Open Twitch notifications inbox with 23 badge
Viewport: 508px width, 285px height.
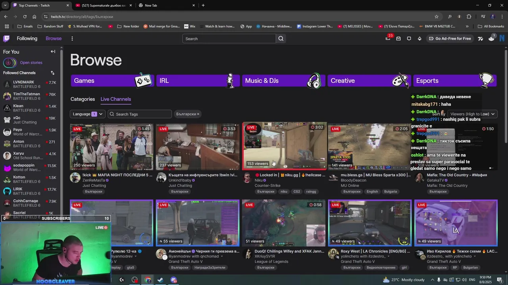tap(388, 38)
